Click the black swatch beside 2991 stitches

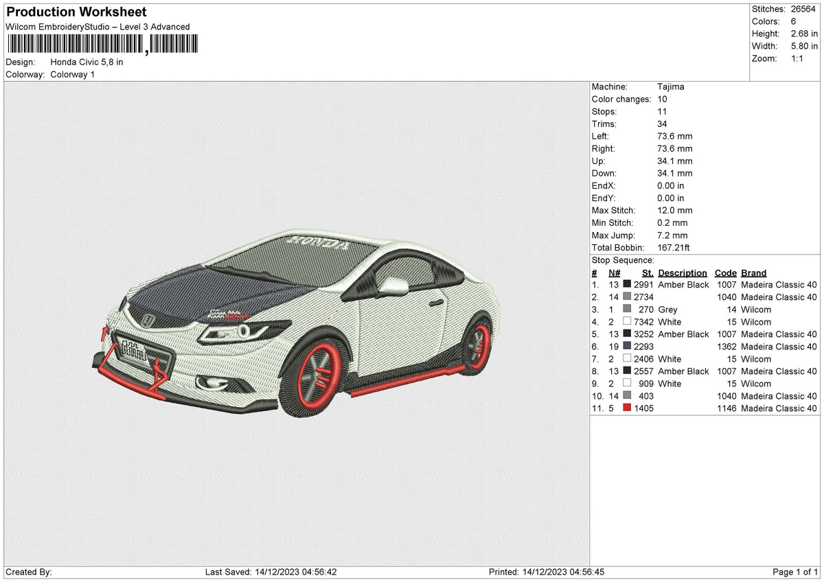point(627,285)
